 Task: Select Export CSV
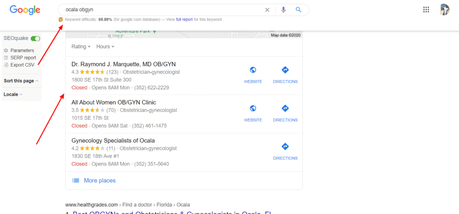pos(22,65)
